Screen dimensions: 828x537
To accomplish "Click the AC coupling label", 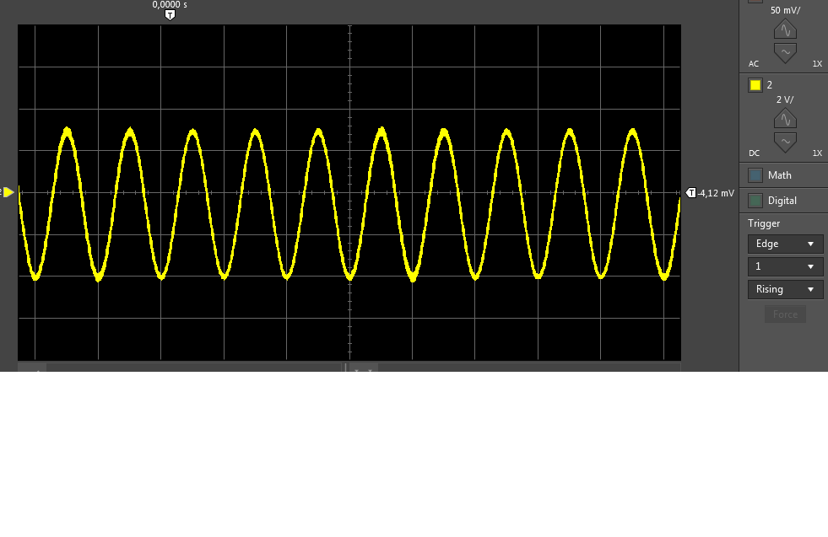I will pos(754,64).
